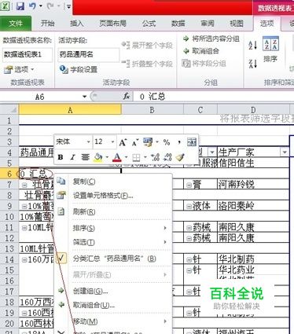The width and height of the screenshot is (294, 334).
Task: Decrease font size with small A icon
Action: [134, 142]
